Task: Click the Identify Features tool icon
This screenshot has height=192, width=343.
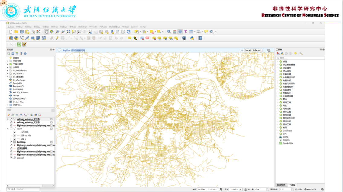Action: click(x=169, y=32)
